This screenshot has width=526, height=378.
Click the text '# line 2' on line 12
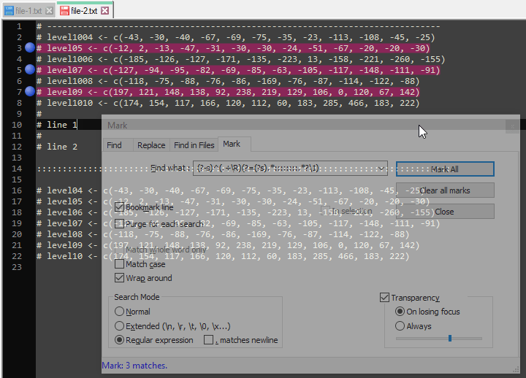(57, 147)
